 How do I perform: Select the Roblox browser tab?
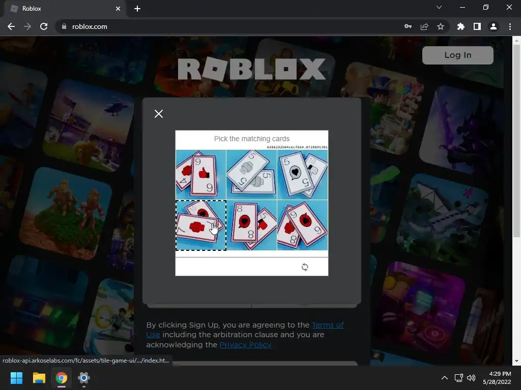coord(65,9)
